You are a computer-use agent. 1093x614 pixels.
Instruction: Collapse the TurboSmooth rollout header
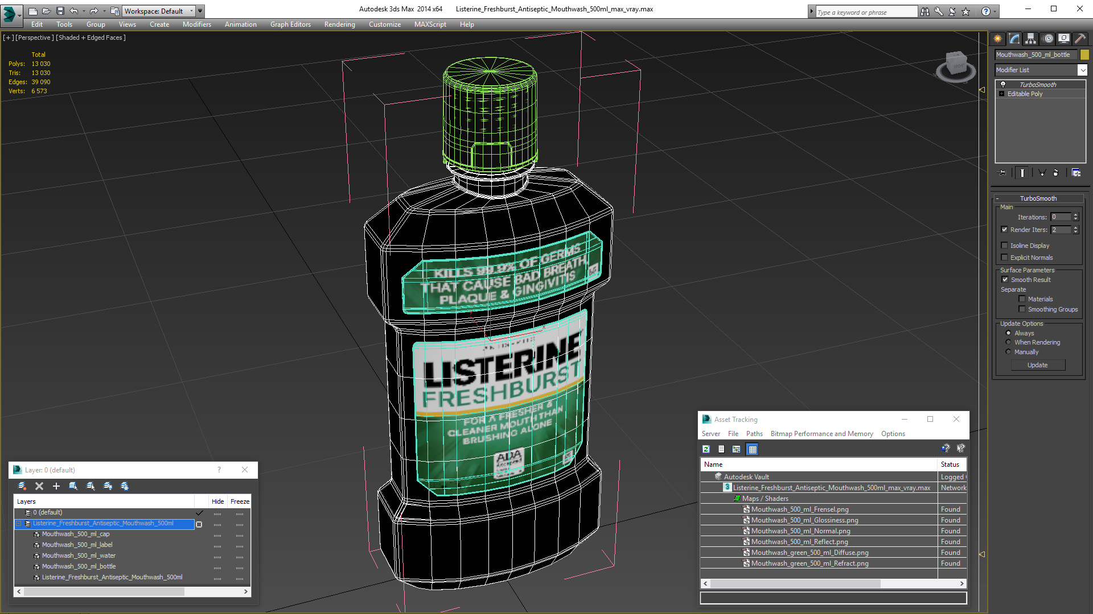tap(1038, 198)
